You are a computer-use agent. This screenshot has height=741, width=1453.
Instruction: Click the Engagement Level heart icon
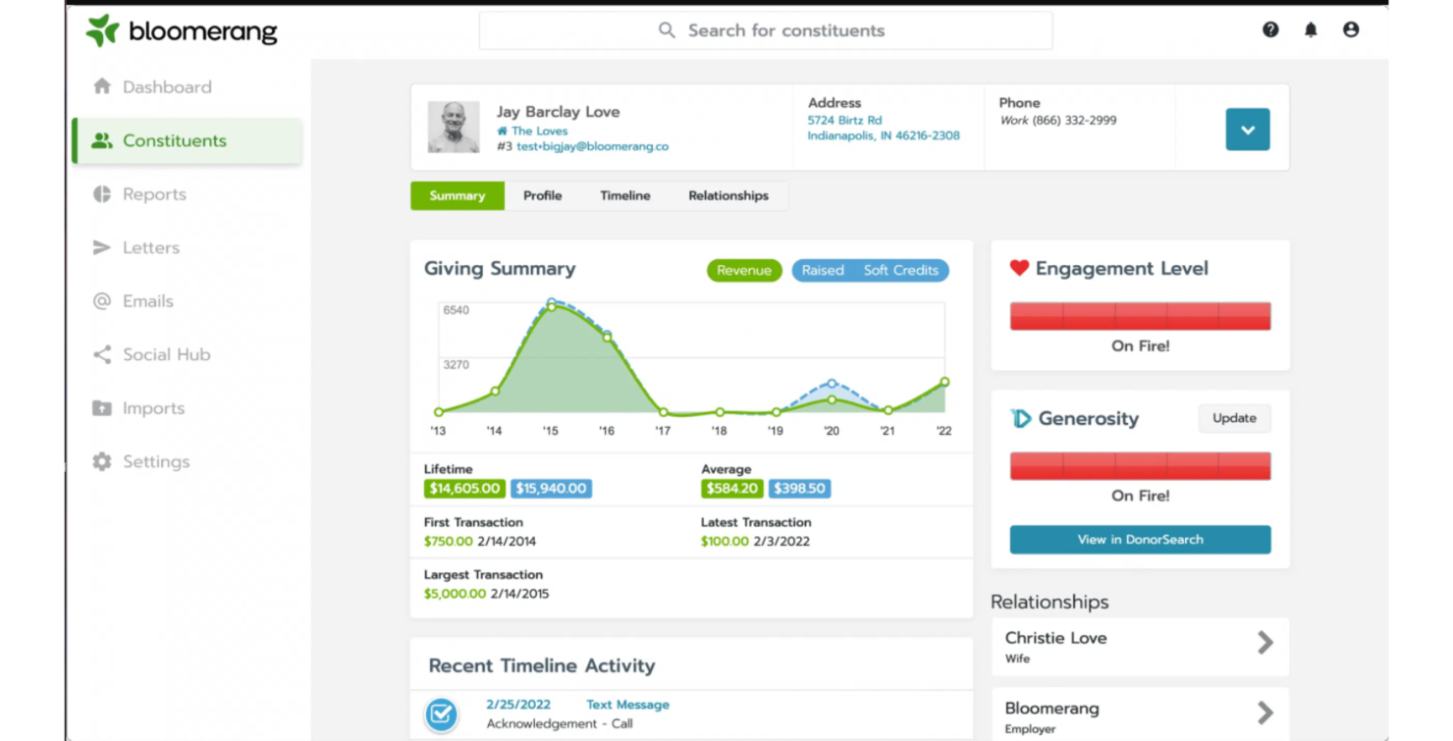click(1019, 268)
